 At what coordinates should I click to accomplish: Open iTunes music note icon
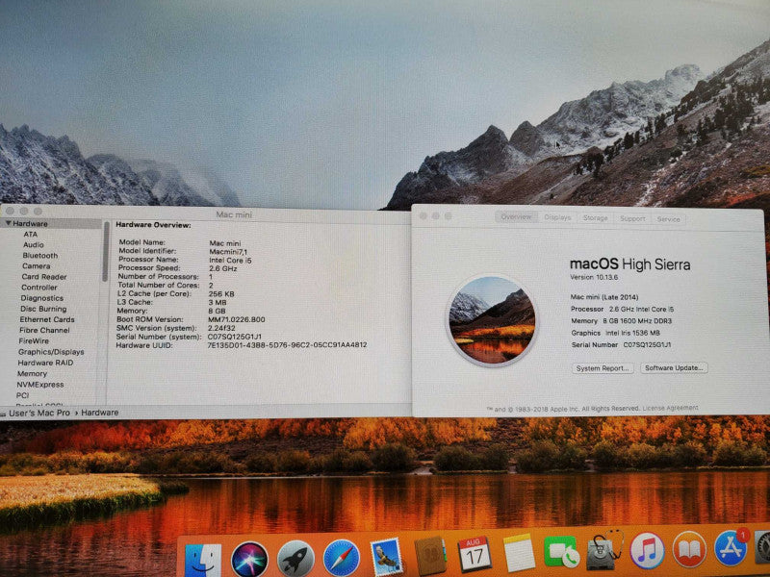[x=647, y=550]
